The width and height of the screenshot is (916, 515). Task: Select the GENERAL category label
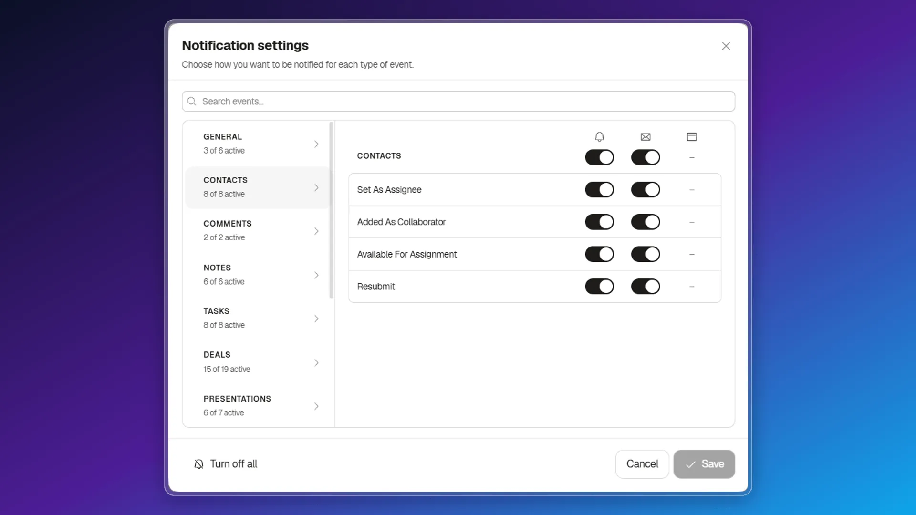pyautogui.click(x=222, y=137)
